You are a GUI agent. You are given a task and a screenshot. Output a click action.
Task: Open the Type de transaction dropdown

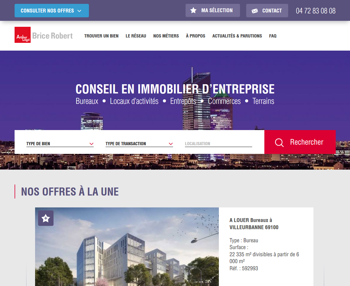click(x=139, y=144)
